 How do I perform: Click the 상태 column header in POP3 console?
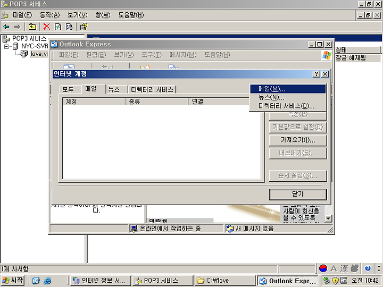357,50
